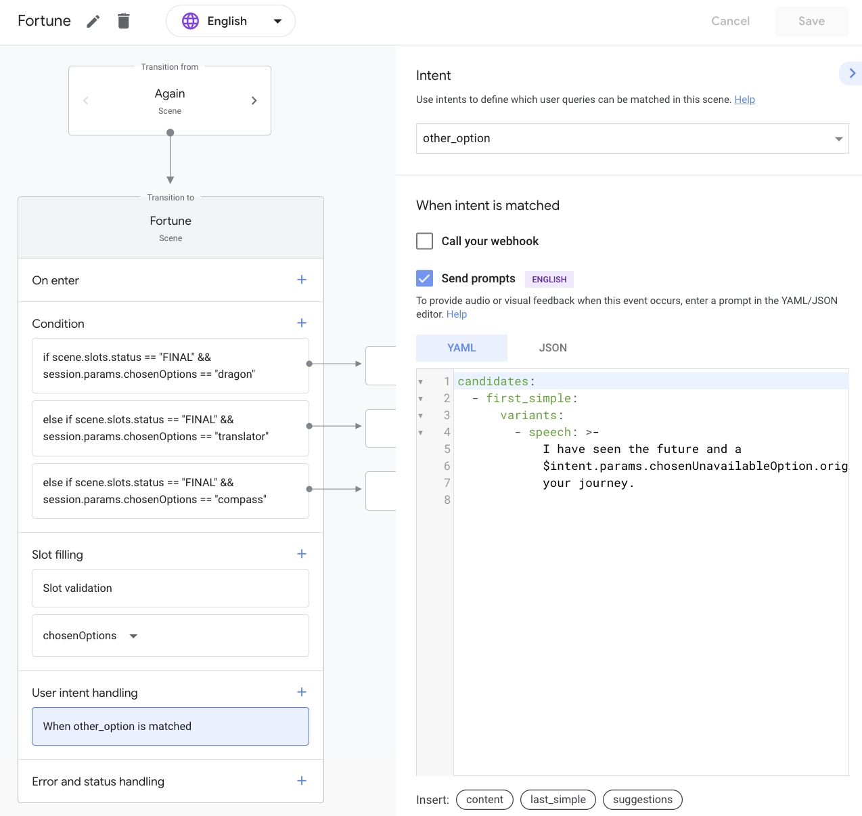Add User intent handling with plus icon
This screenshot has width=862, height=816.
point(302,692)
